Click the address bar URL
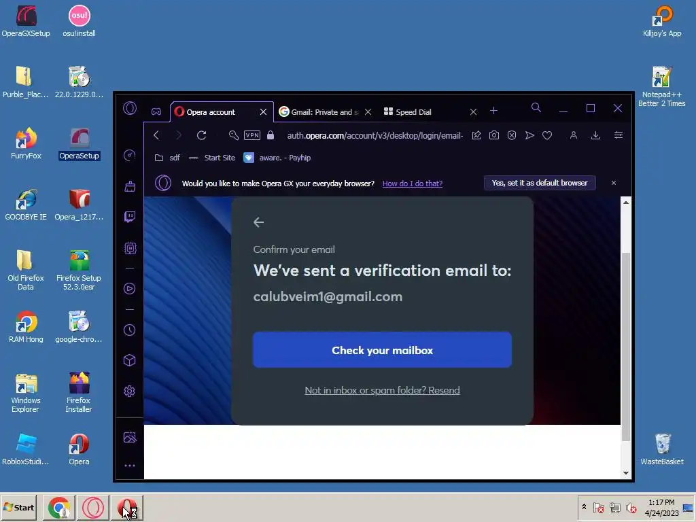The height and width of the screenshot is (522, 696). [375, 135]
